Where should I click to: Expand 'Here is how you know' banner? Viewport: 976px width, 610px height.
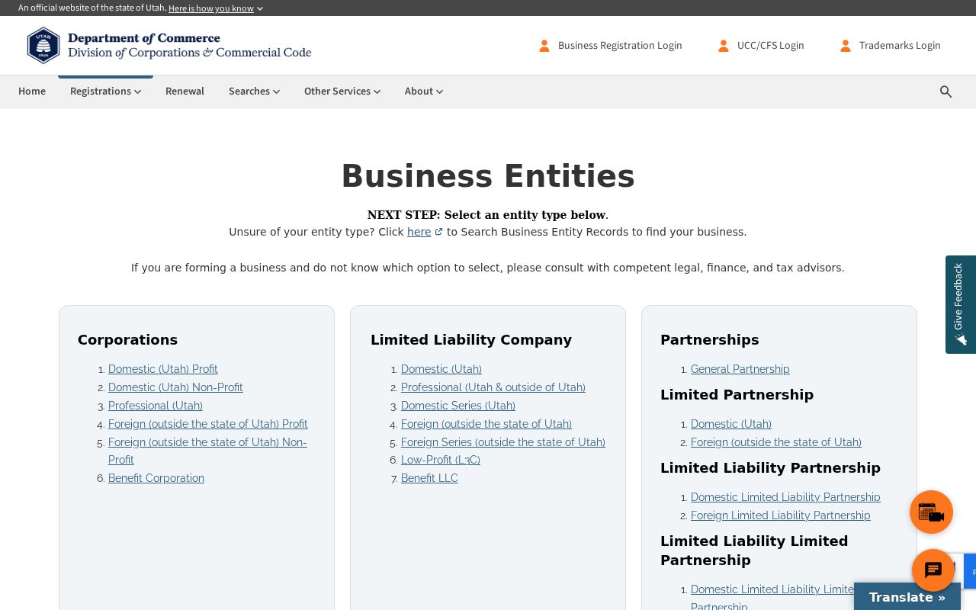(216, 8)
